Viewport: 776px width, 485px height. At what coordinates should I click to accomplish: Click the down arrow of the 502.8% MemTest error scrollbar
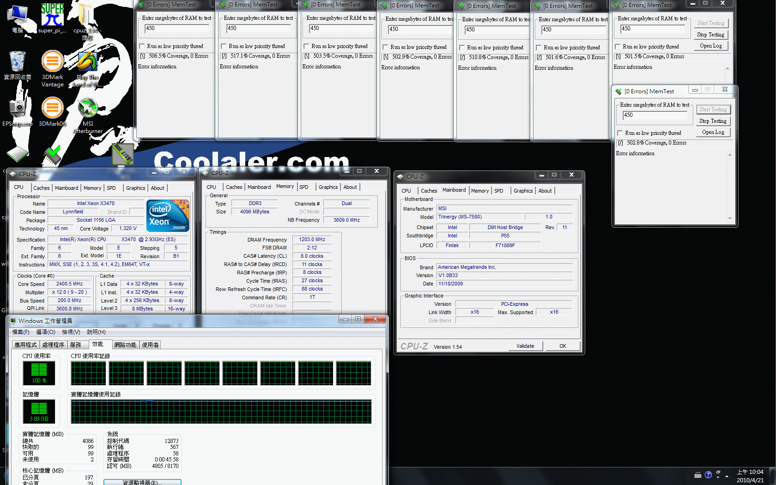[730, 218]
